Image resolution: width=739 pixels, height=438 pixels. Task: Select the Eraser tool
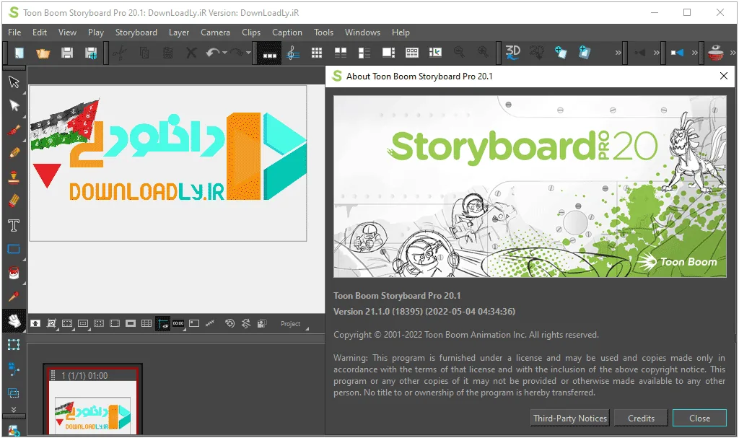(x=14, y=201)
